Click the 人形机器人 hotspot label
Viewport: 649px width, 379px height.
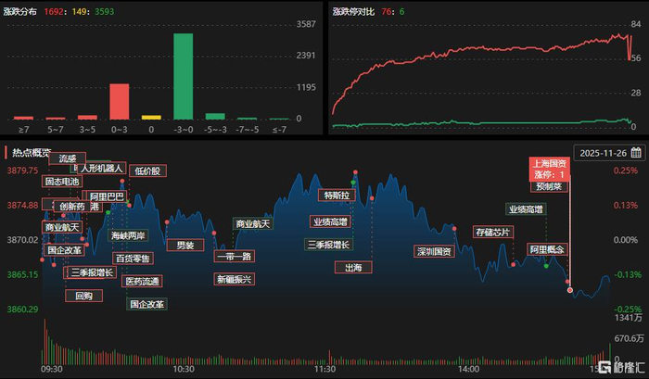(x=101, y=168)
